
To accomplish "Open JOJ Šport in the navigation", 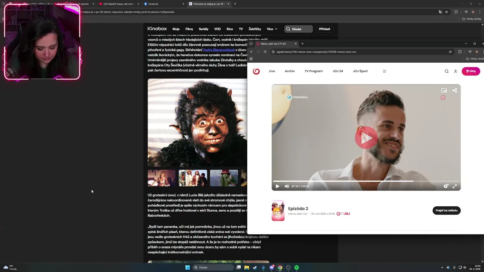I will [x=360, y=71].
